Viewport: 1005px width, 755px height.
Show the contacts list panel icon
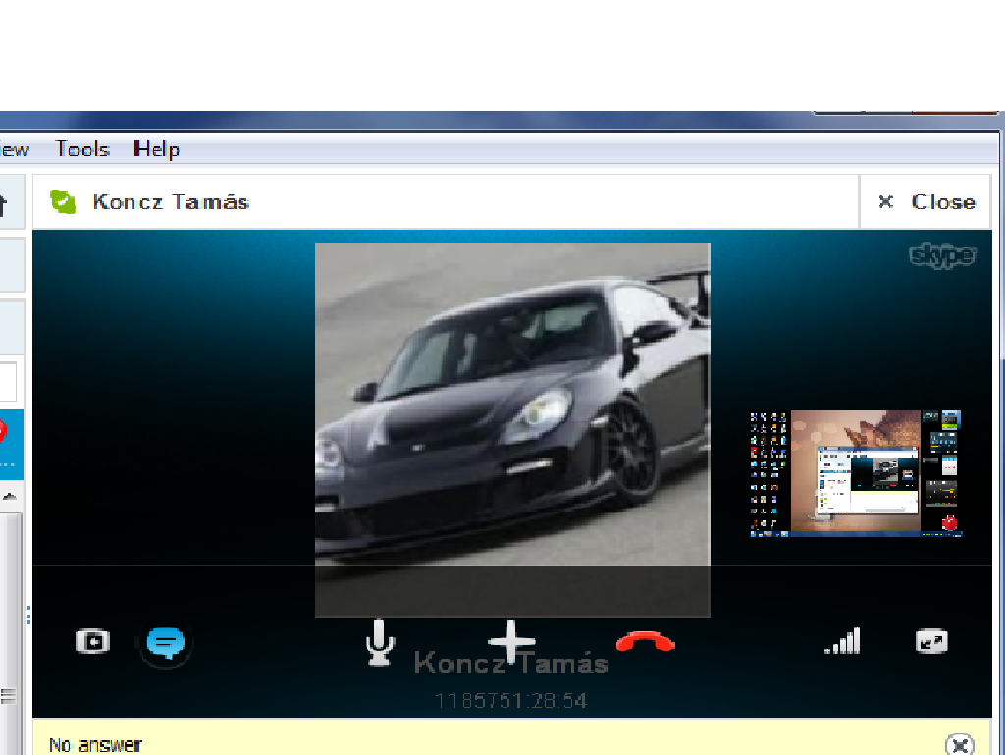coord(92,642)
